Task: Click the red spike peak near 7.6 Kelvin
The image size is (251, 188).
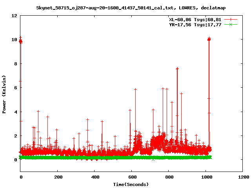Action: click(177, 69)
